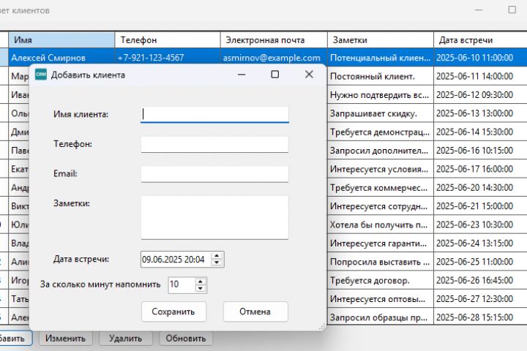Click date cell 2025-06-13 13:00:00

[x=481, y=113]
